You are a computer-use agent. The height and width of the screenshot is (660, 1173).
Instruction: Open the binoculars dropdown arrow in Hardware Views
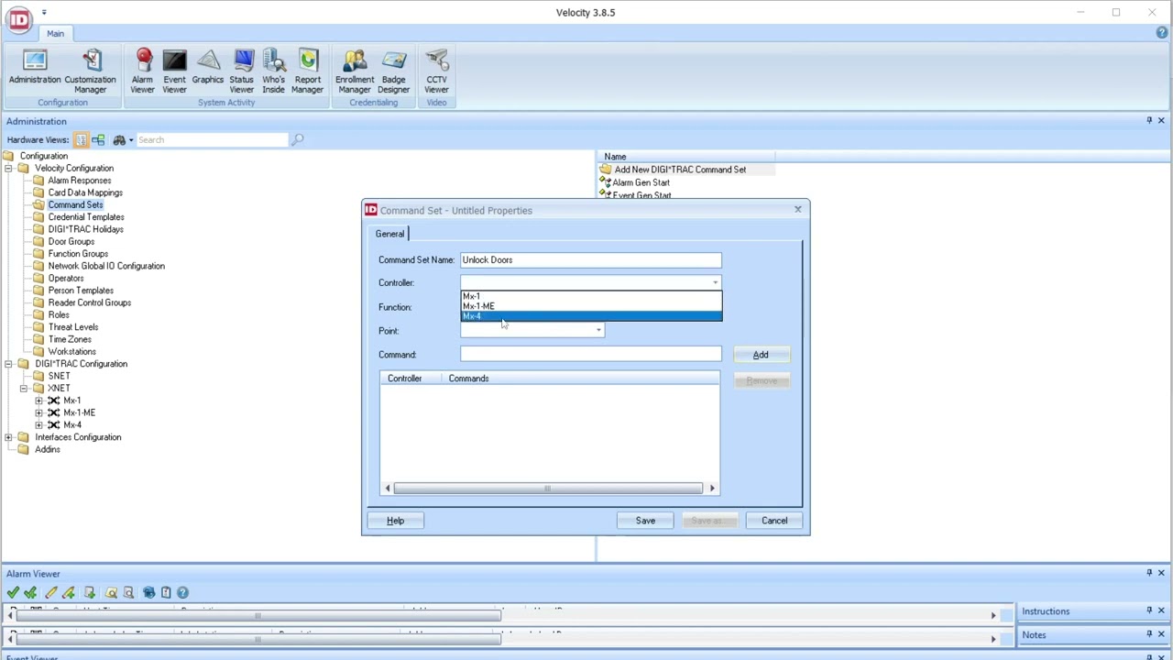(131, 140)
